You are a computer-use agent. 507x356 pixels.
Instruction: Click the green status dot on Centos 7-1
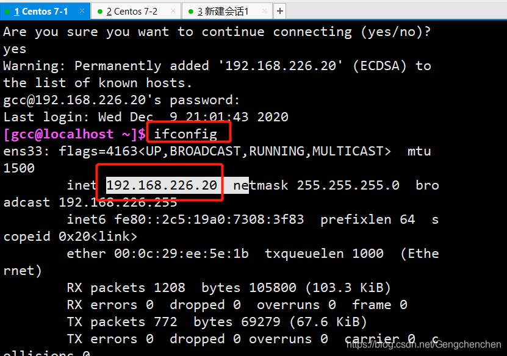point(7,12)
